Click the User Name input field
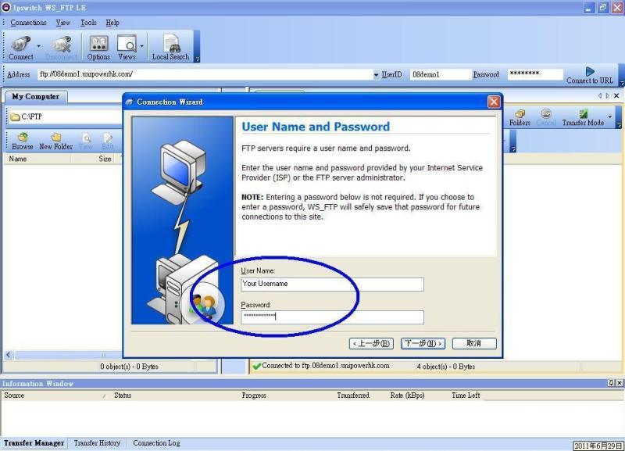Screen dimensions: 625x451 coord(333,284)
